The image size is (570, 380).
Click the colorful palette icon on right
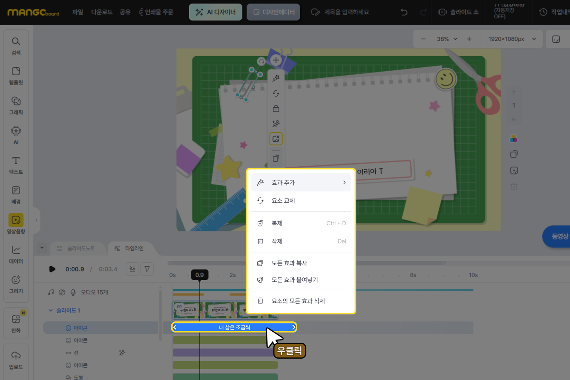point(514,139)
